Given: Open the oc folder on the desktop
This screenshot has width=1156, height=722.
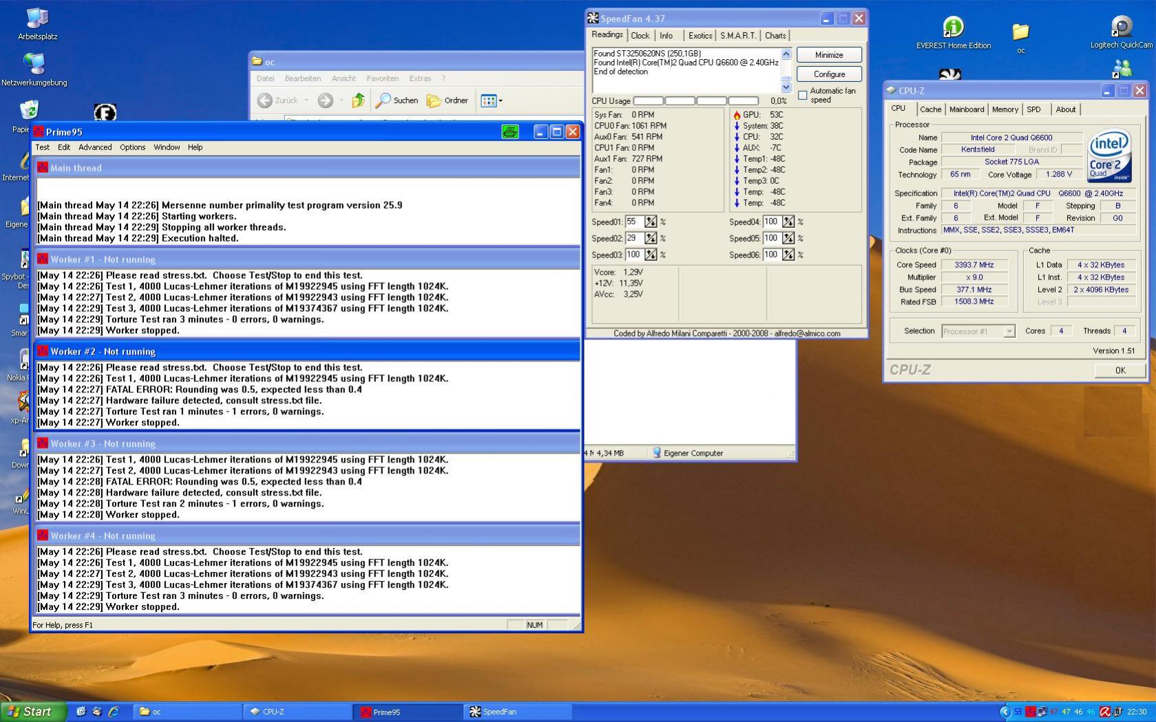Looking at the screenshot, I should pos(1020,32).
